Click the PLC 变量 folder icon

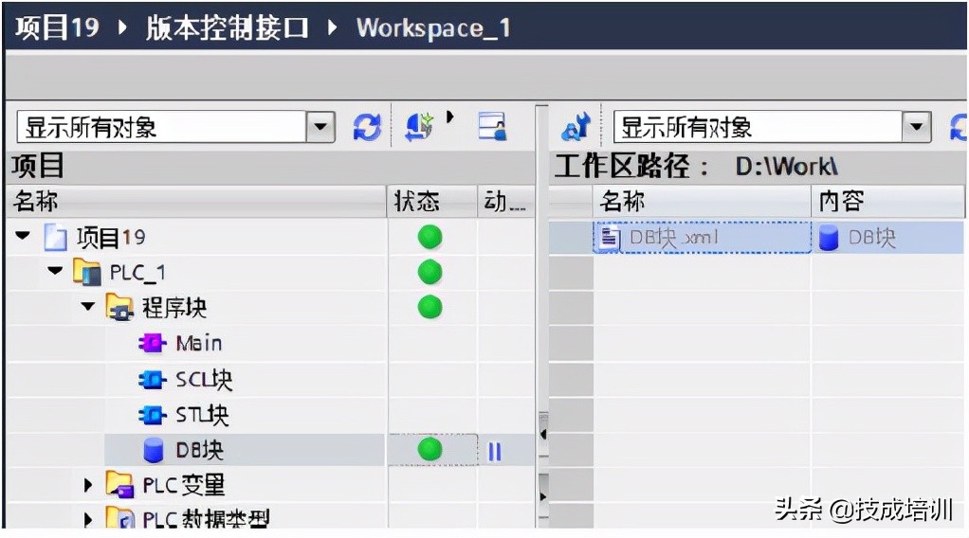tap(119, 485)
